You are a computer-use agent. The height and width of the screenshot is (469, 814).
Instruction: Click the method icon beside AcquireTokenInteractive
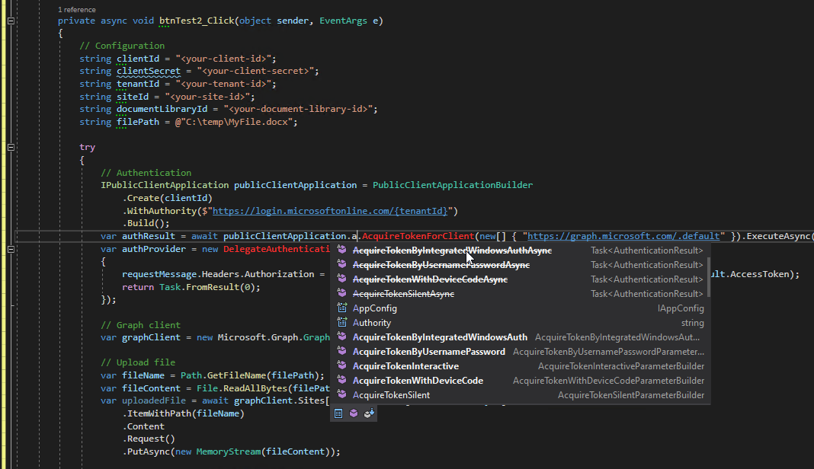pyautogui.click(x=341, y=365)
